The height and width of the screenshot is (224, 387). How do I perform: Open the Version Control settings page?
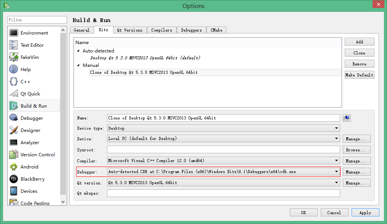pos(13,154)
